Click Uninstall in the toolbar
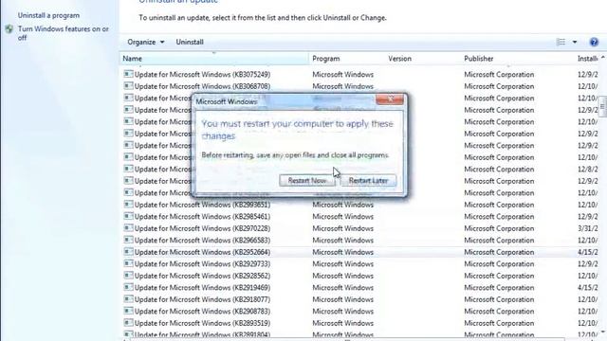Viewport: 607px width, 341px height. (190, 42)
